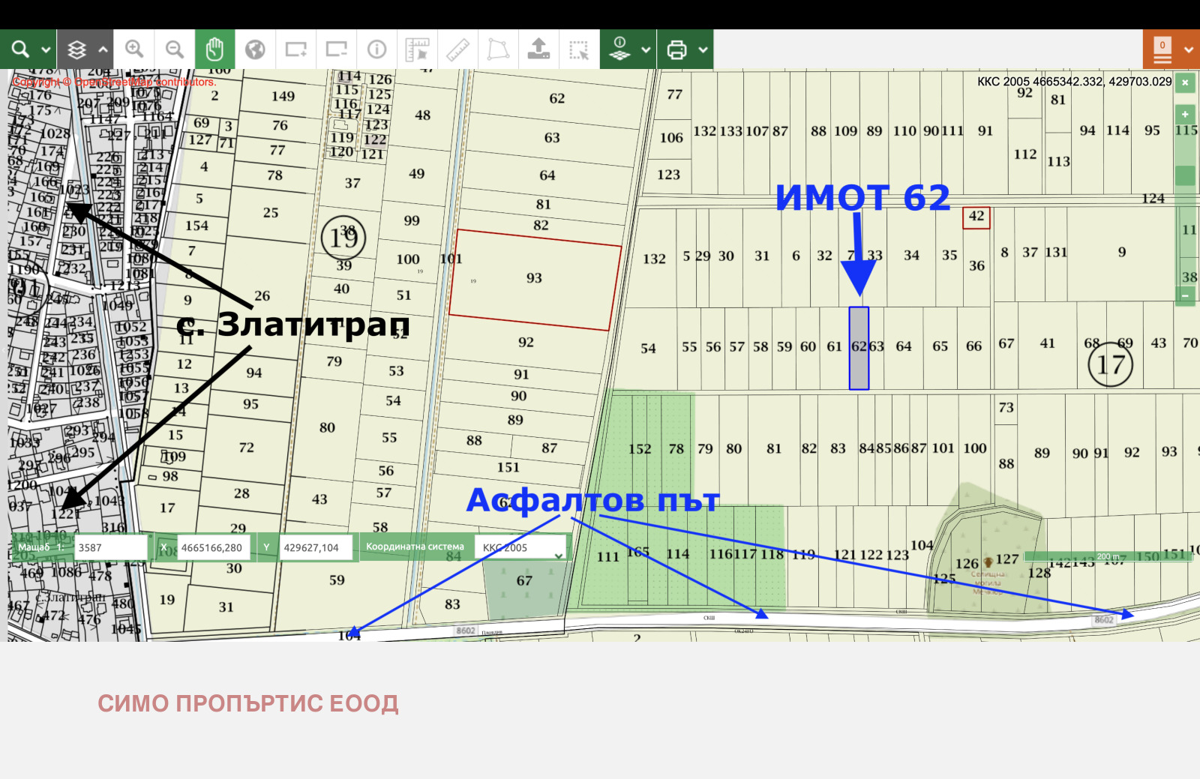Screen dimensions: 1200x779
Task: Expand the printer options chevron
Action: [x=703, y=49]
